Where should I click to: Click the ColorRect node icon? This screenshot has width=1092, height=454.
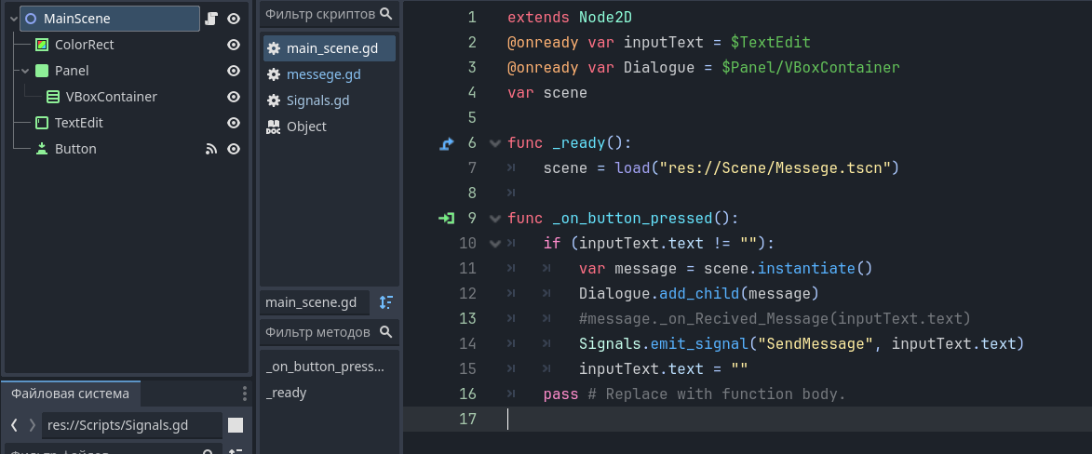42,45
